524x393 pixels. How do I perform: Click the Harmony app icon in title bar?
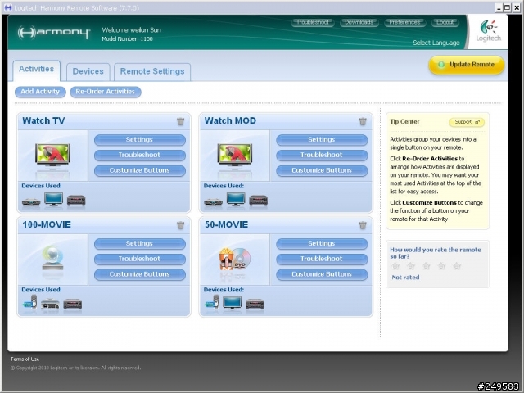(7, 7)
